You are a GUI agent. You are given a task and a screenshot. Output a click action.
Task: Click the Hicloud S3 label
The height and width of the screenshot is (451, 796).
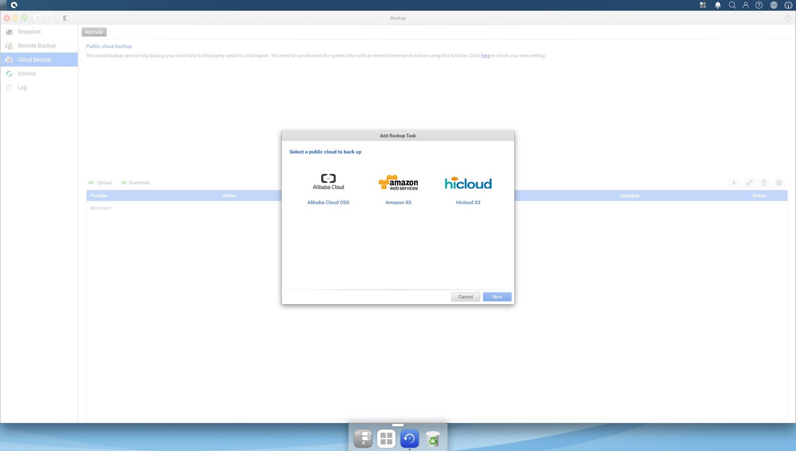coord(468,203)
